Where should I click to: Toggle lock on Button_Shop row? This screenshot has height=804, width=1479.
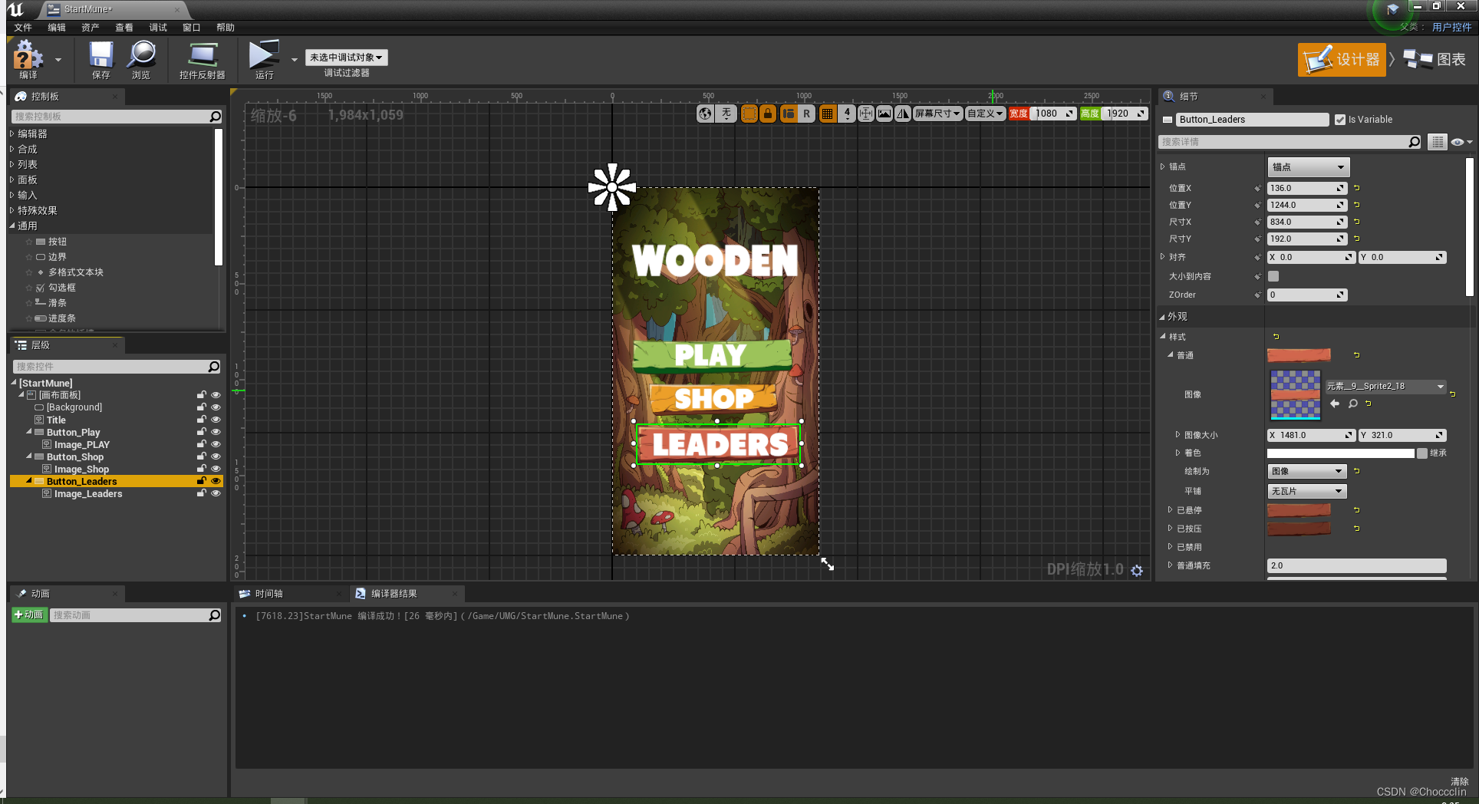click(x=201, y=456)
